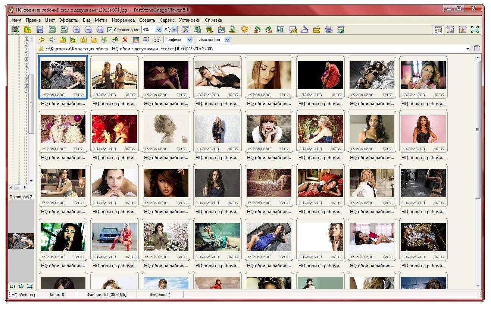
Task: Click the yellow back arrow navigation icon
Action: coord(42,40)
